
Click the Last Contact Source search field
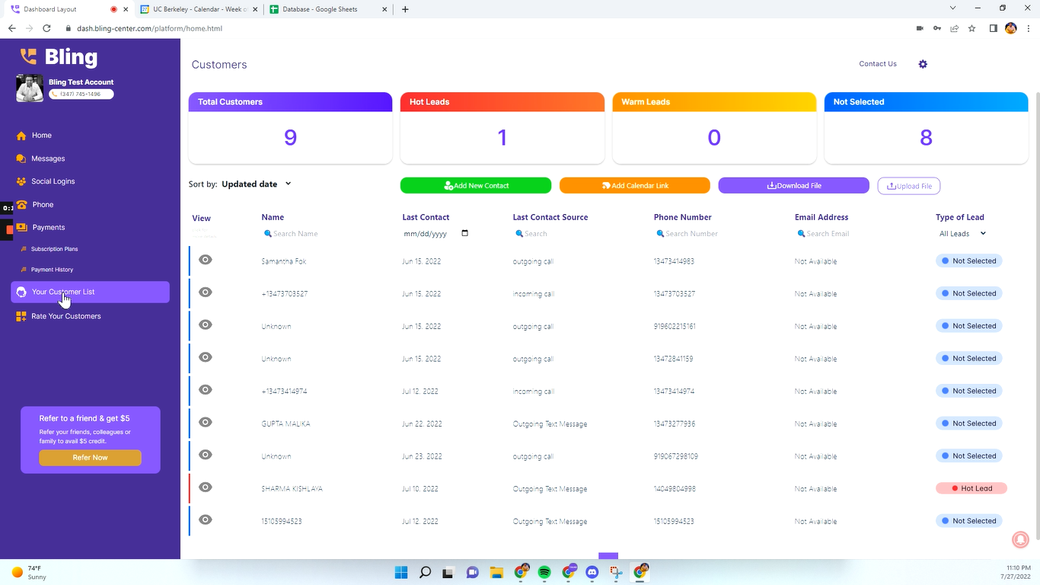(575, 234)
